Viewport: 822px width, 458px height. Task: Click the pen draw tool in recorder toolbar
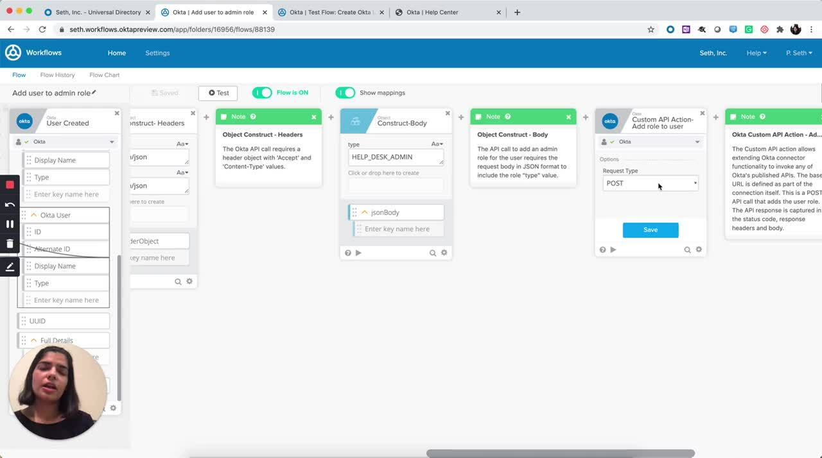click(10, 267)
